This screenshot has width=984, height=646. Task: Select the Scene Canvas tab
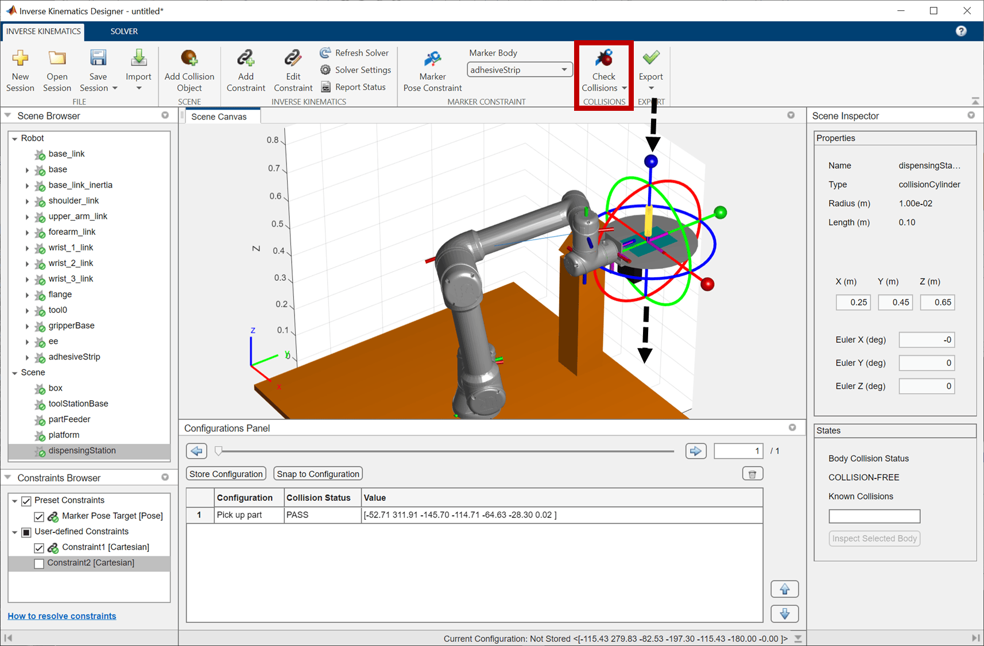coord(219,117)
